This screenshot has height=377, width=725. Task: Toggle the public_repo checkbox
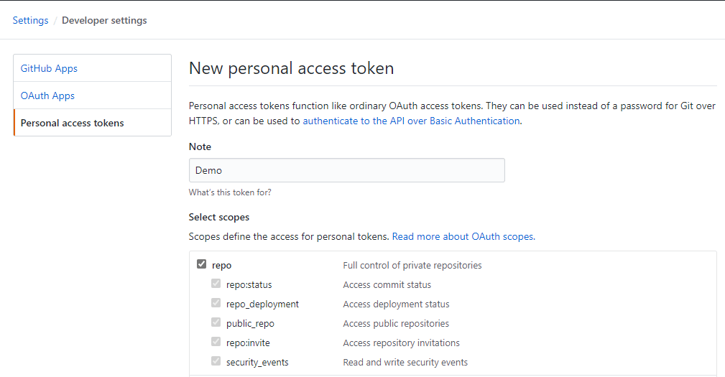(216, 322)
